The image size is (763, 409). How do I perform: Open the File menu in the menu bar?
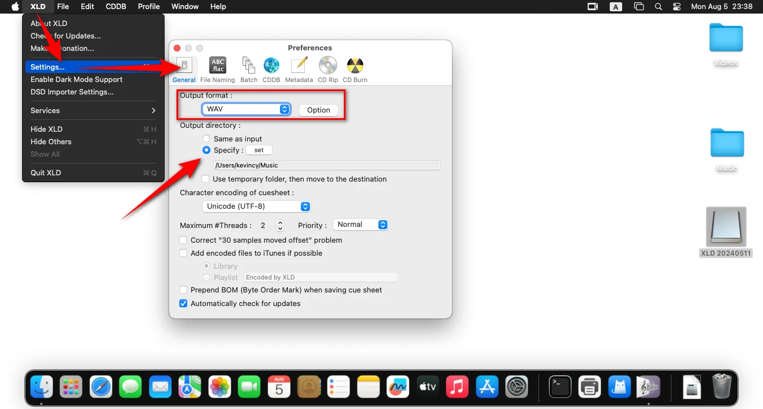coord(63,7)
